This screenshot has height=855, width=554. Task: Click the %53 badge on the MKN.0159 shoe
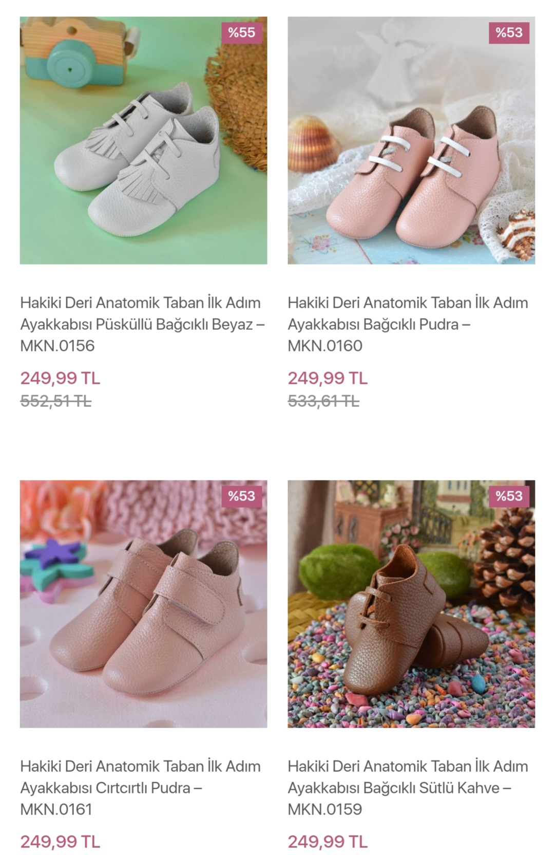(509, 496)
